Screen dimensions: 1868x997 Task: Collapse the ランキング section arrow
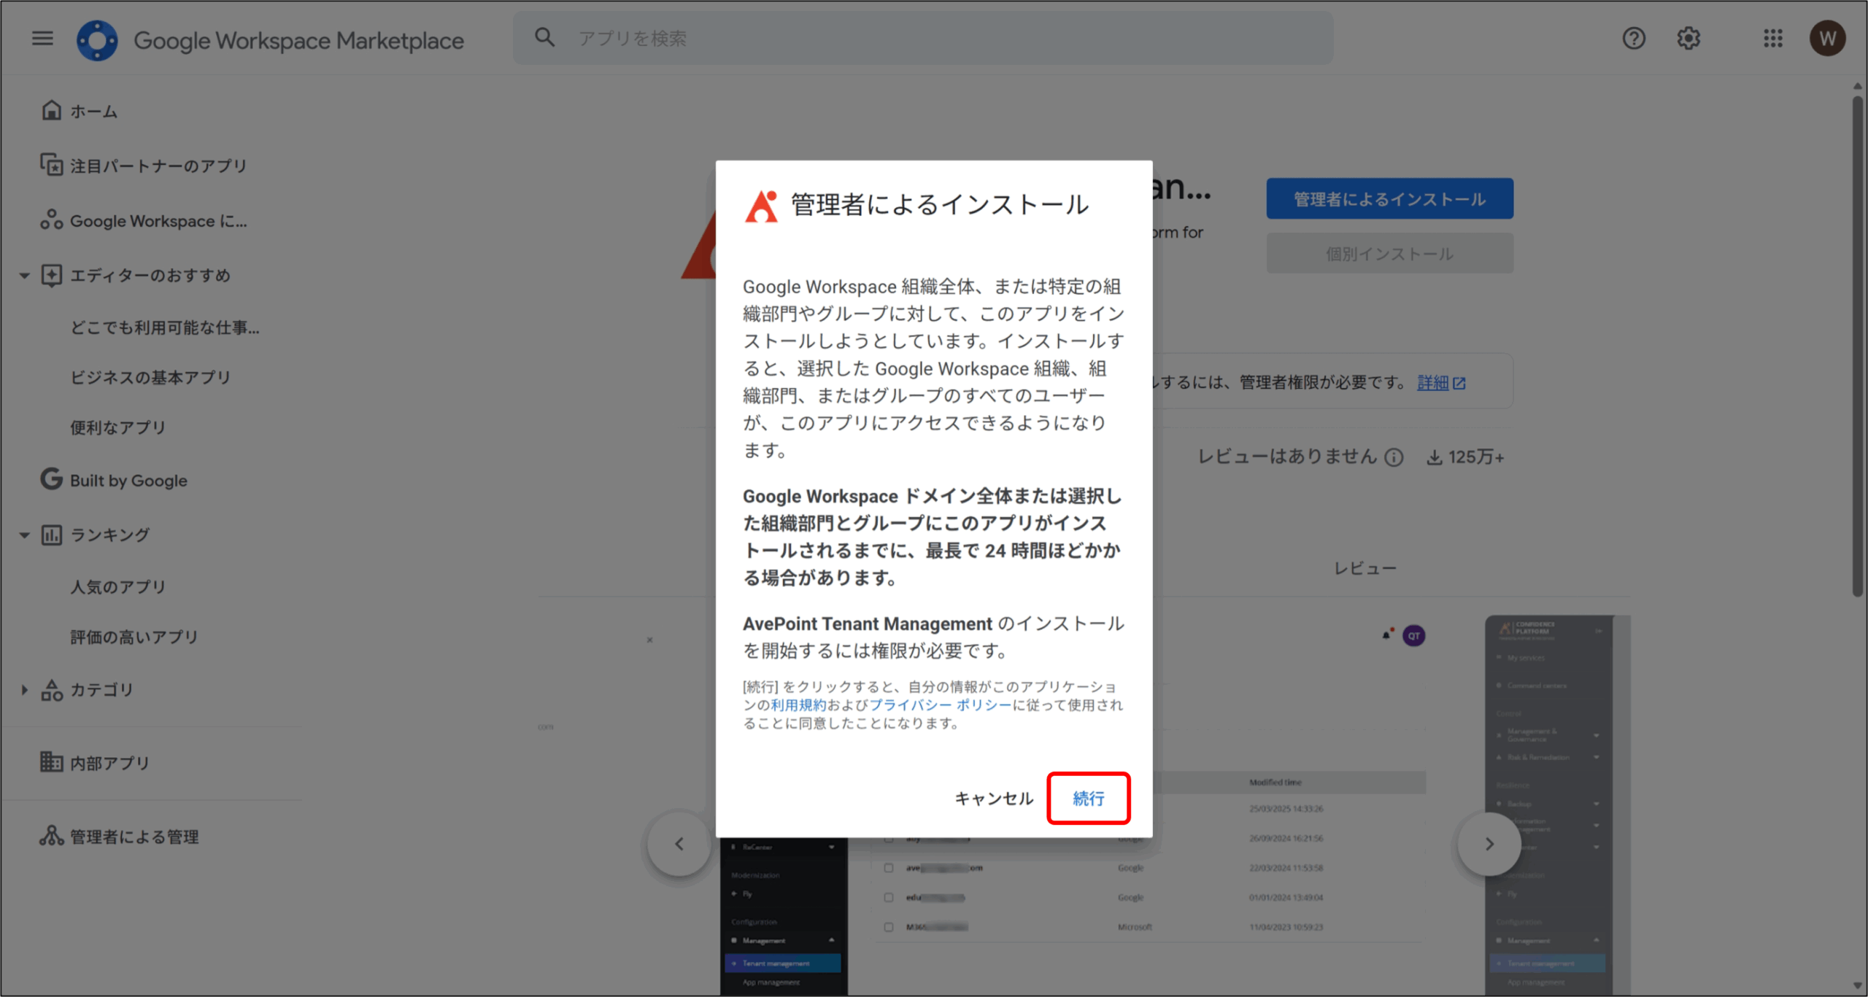[24, 535]
